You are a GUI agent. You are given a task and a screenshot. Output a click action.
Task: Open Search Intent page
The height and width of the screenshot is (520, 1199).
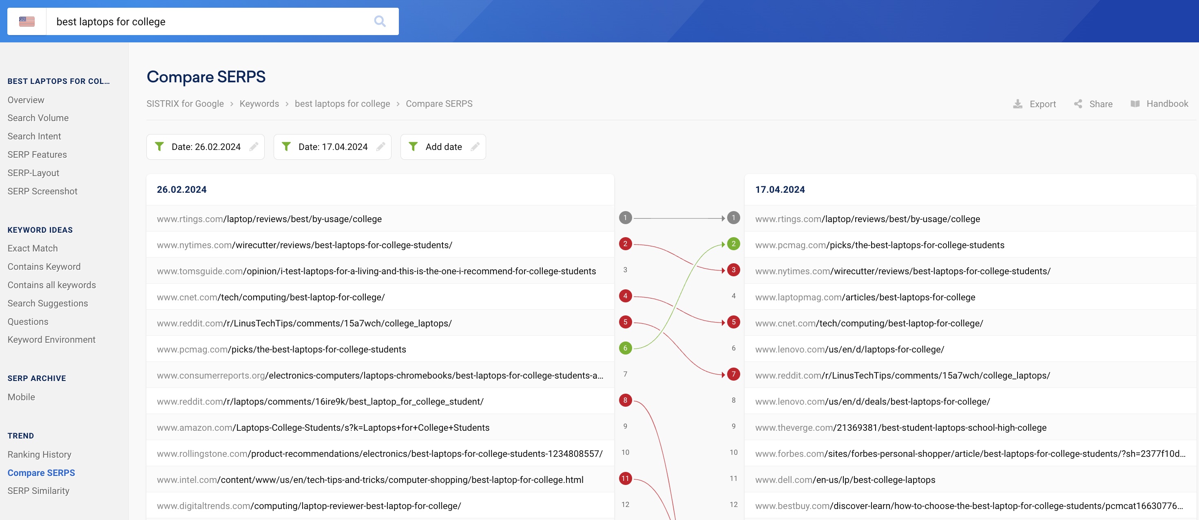pyautogui.click(x=34, y=136)
